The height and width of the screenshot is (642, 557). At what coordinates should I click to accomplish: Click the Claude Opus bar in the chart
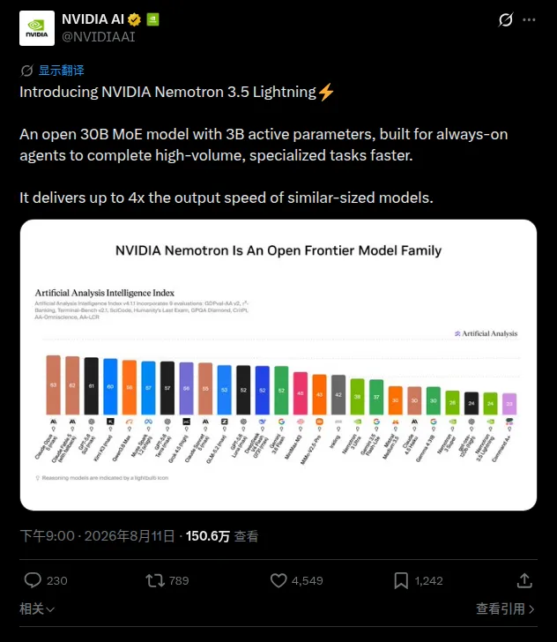[x=53, y=384]
